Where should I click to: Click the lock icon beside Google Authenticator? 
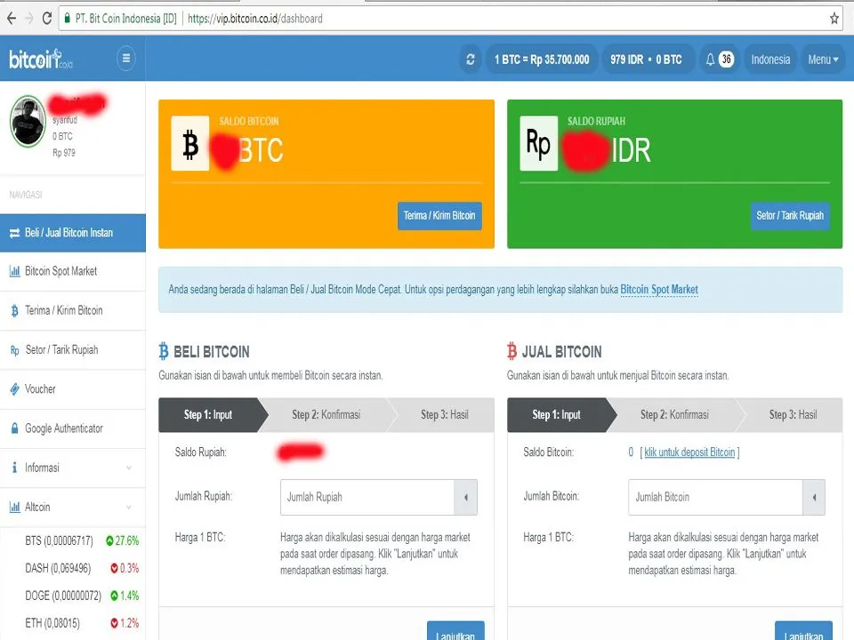(x=15, y=428)
